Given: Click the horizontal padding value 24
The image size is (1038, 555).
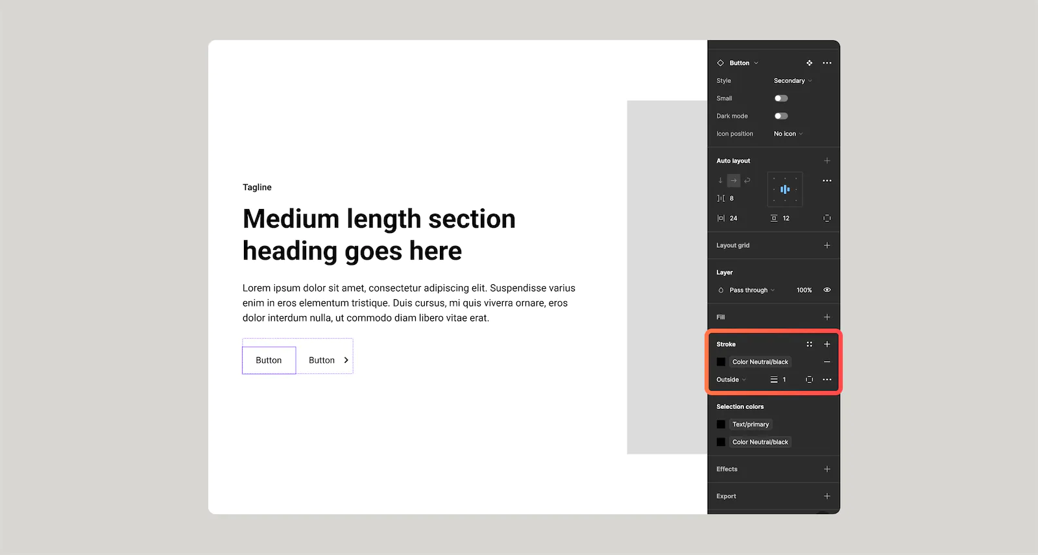Looking at the screenshot, I should click(x=734, y=218).
